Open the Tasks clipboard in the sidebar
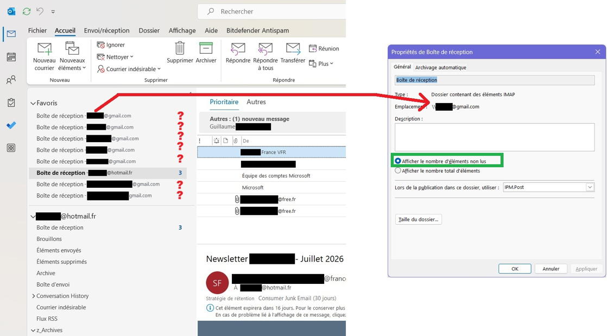Screen dimensions: 607x336 pos(11,103)
